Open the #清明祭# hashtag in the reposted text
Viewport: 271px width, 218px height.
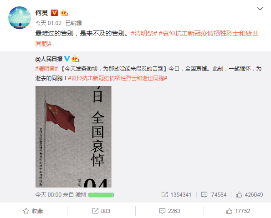(x=46, y=69)
